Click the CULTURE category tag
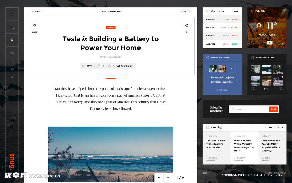The width and height of the screenshot is (292, 183). [111, 27]
